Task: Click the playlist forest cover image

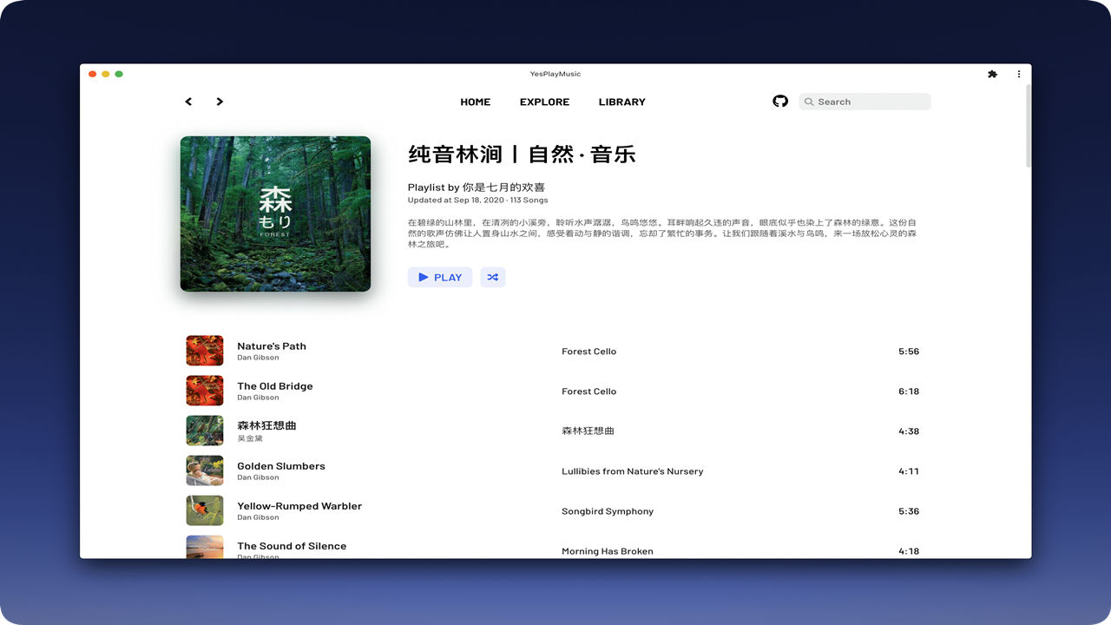Action: tap(275, 214)
